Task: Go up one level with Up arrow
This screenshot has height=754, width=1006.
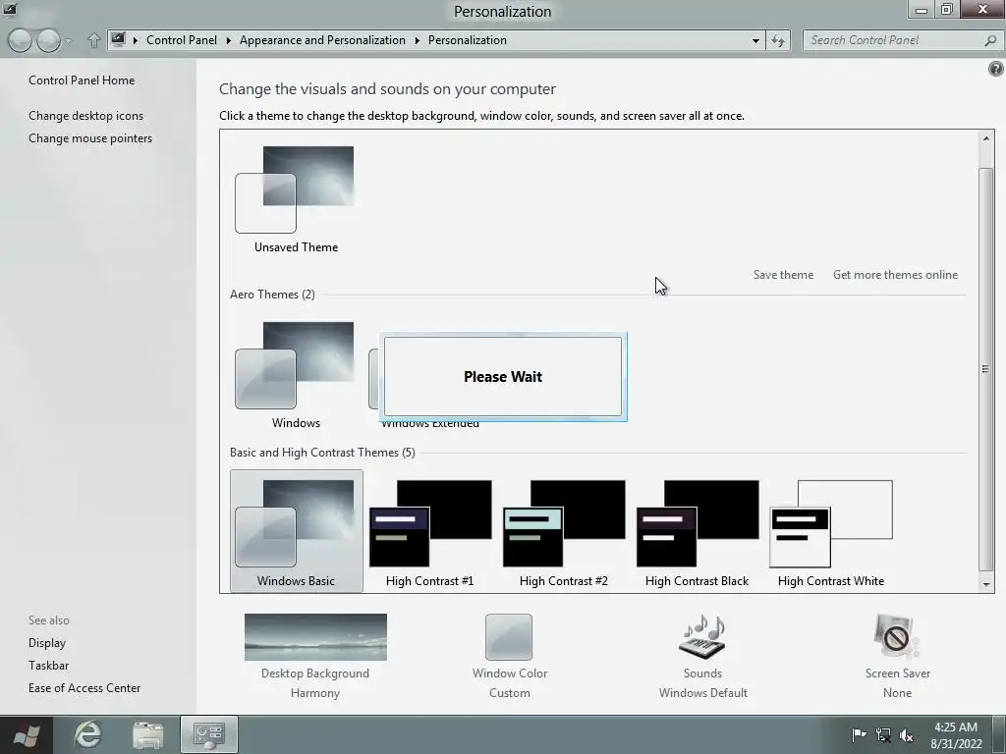Action: [x=93, y=40]
